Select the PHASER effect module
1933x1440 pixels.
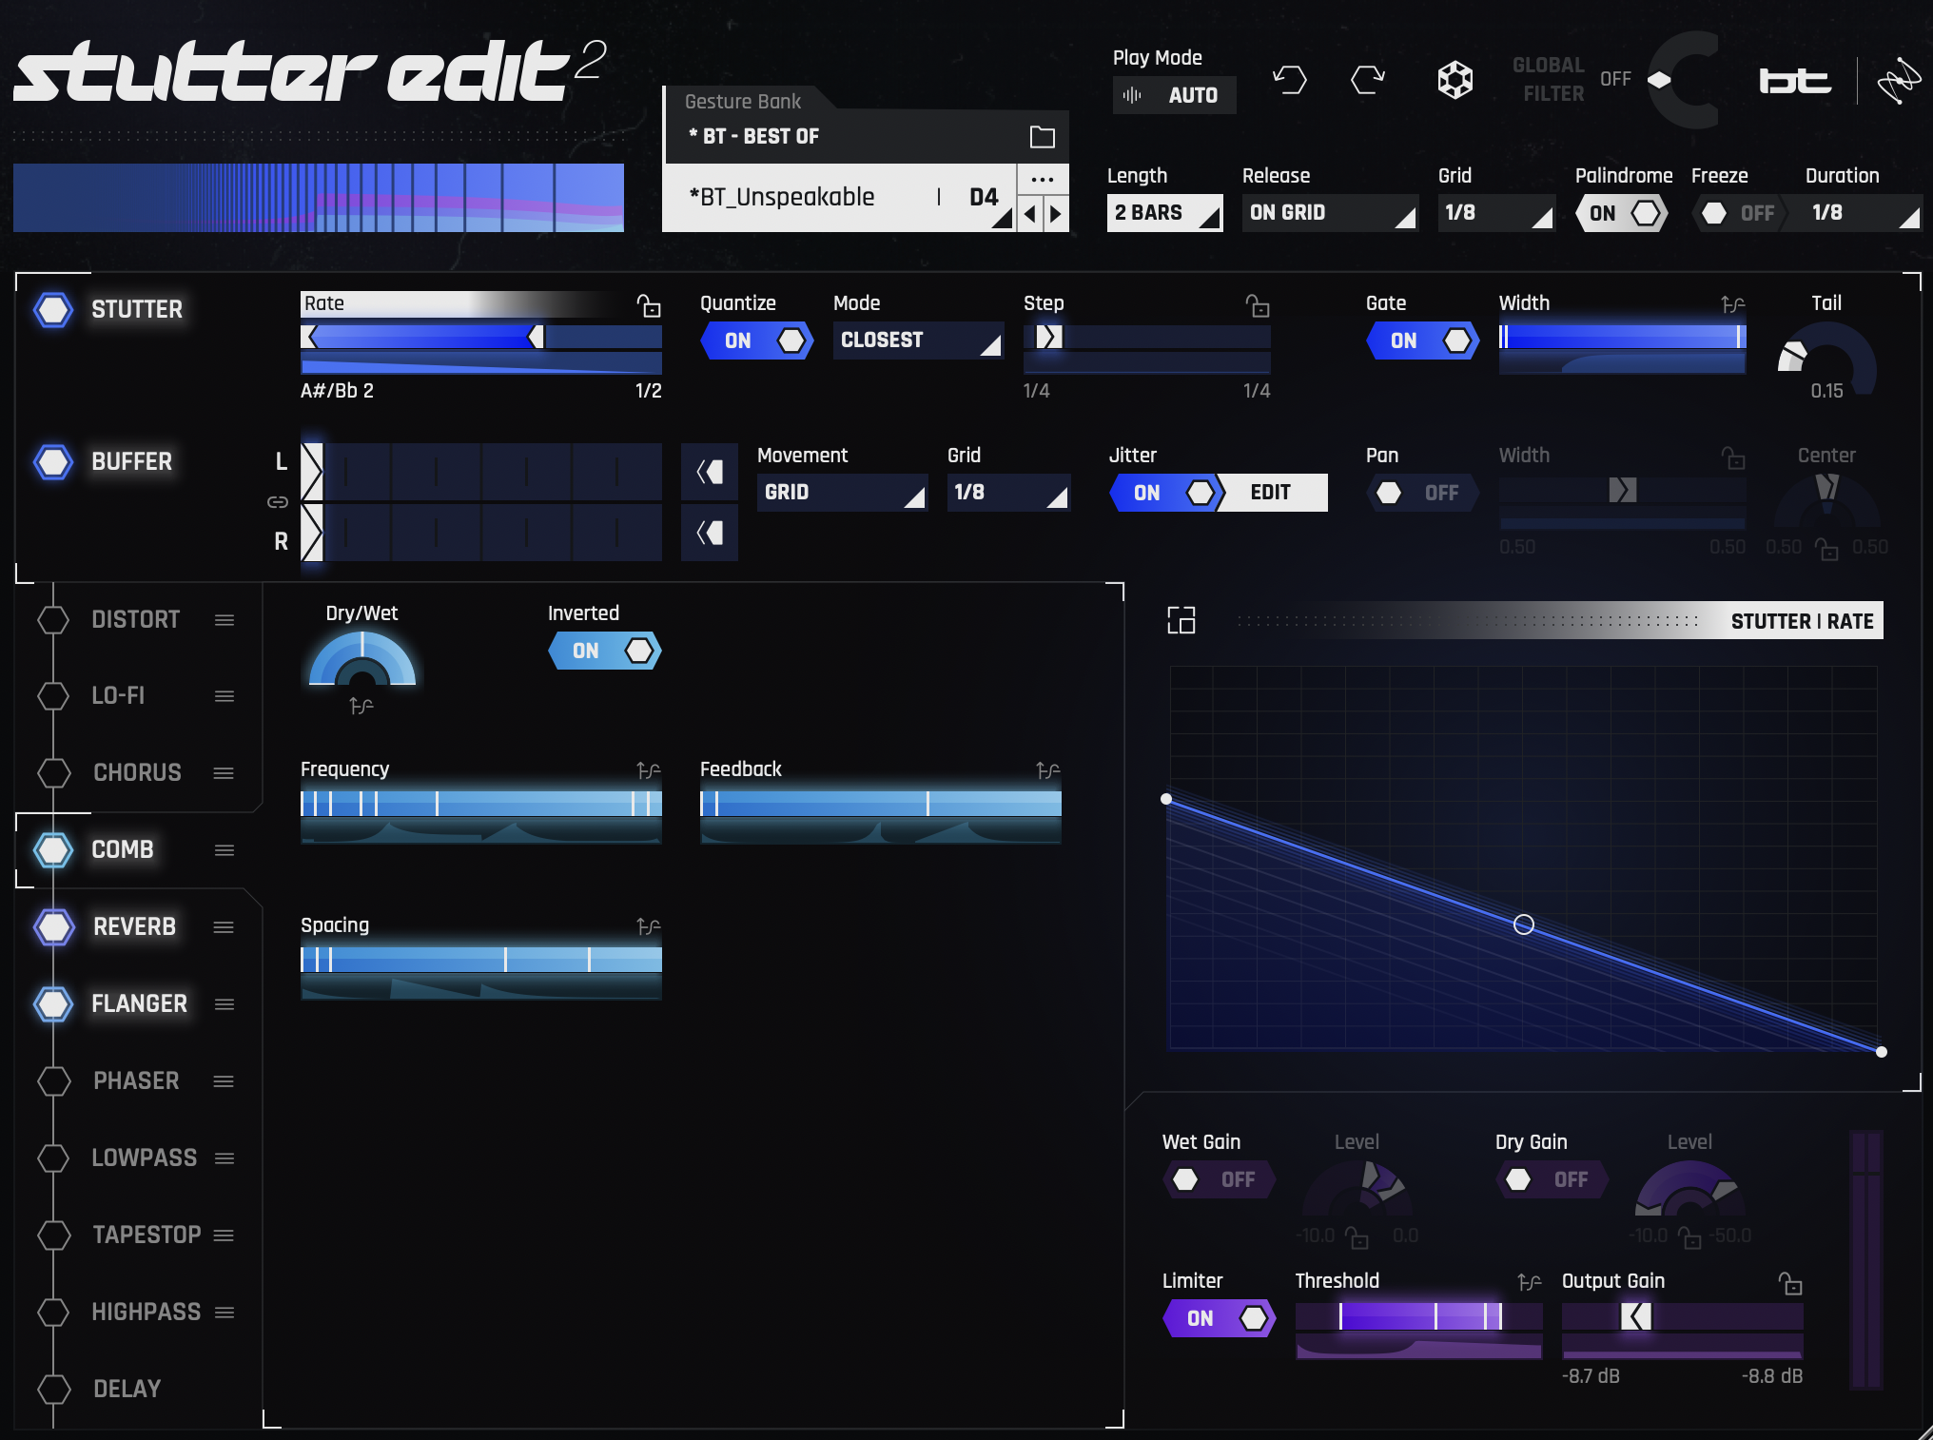click(136, 1081)
